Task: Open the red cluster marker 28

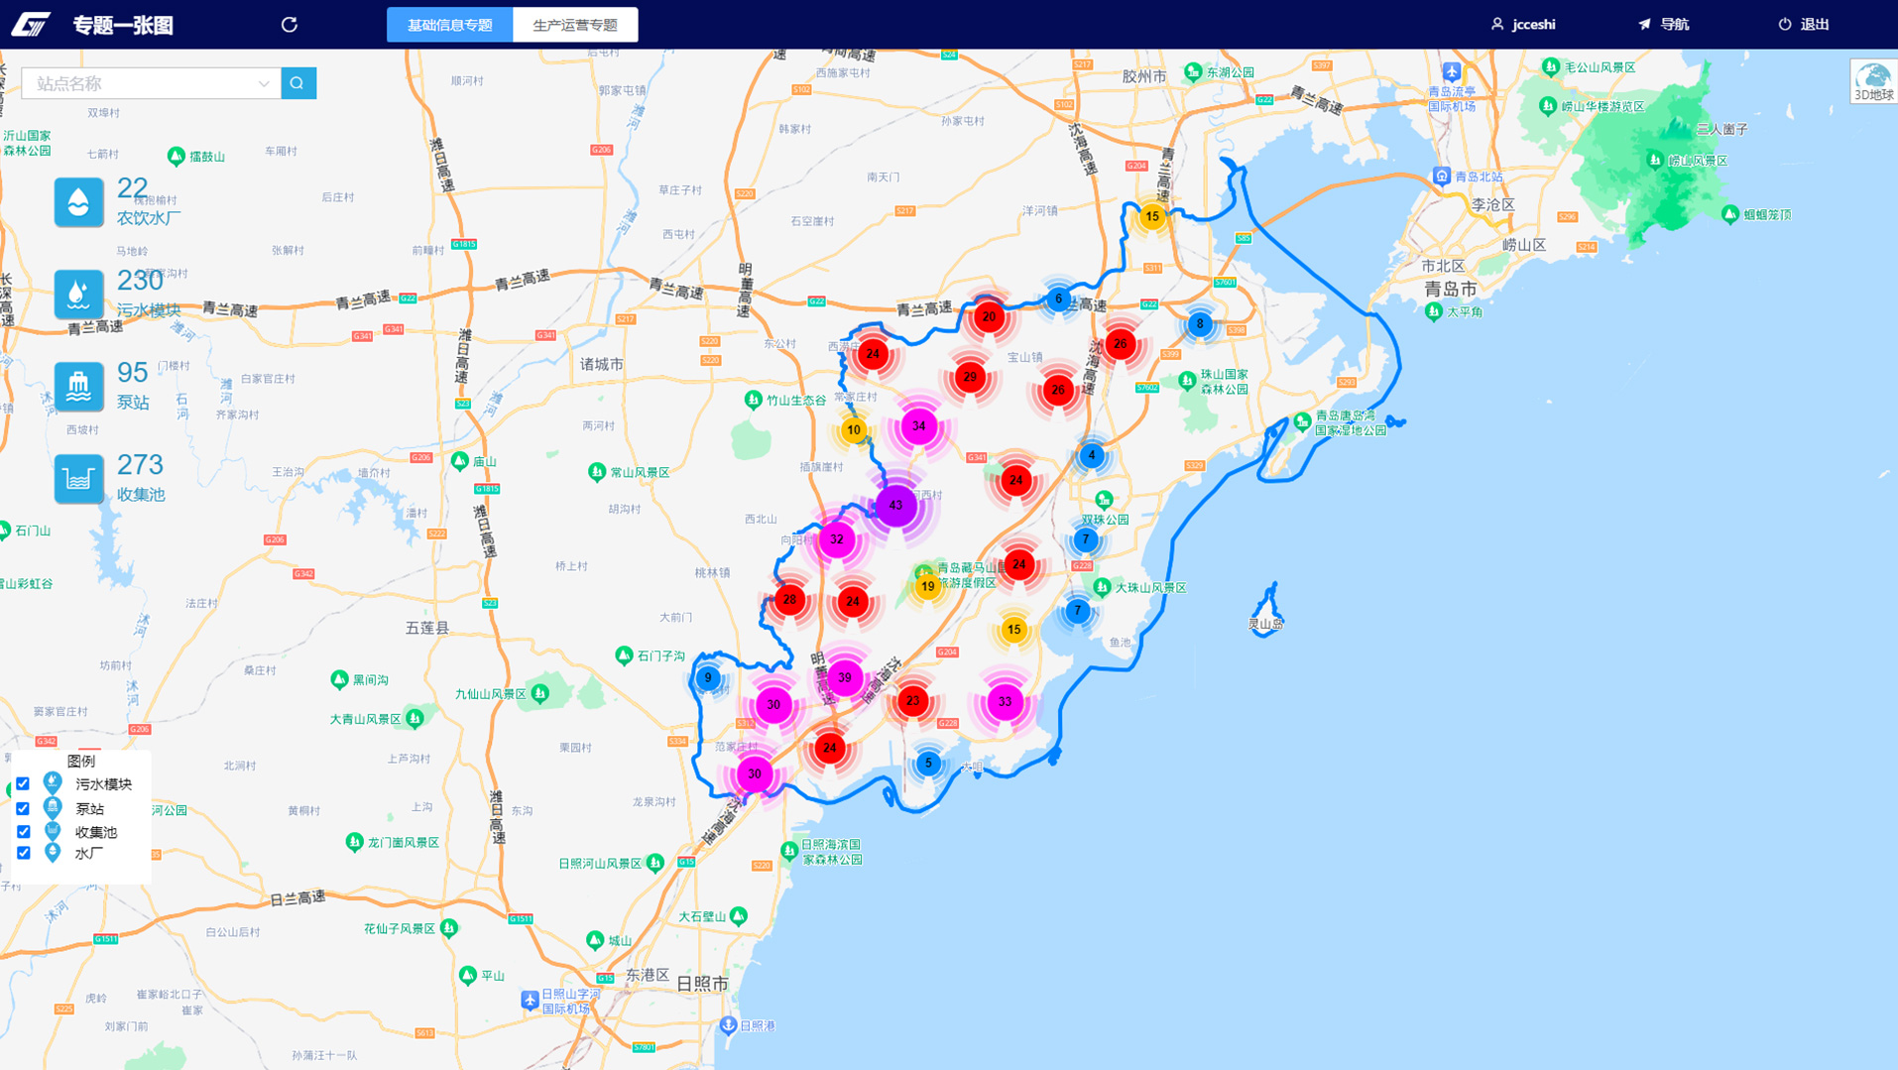Action: click(x=789, y=599)
